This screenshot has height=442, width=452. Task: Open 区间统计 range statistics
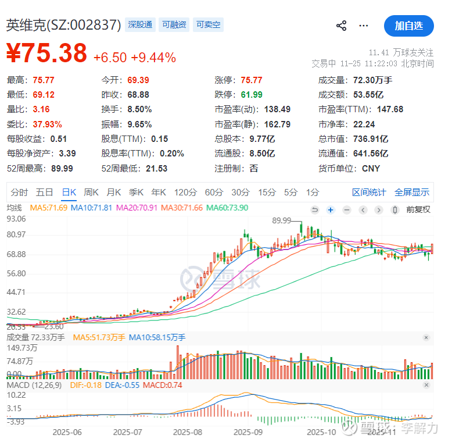(x=369, y=192)
